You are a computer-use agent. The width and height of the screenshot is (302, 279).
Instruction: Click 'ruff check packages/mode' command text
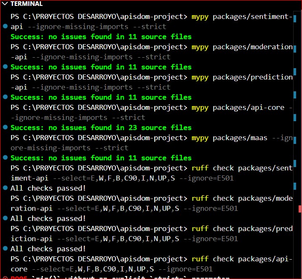click(242, 199)
